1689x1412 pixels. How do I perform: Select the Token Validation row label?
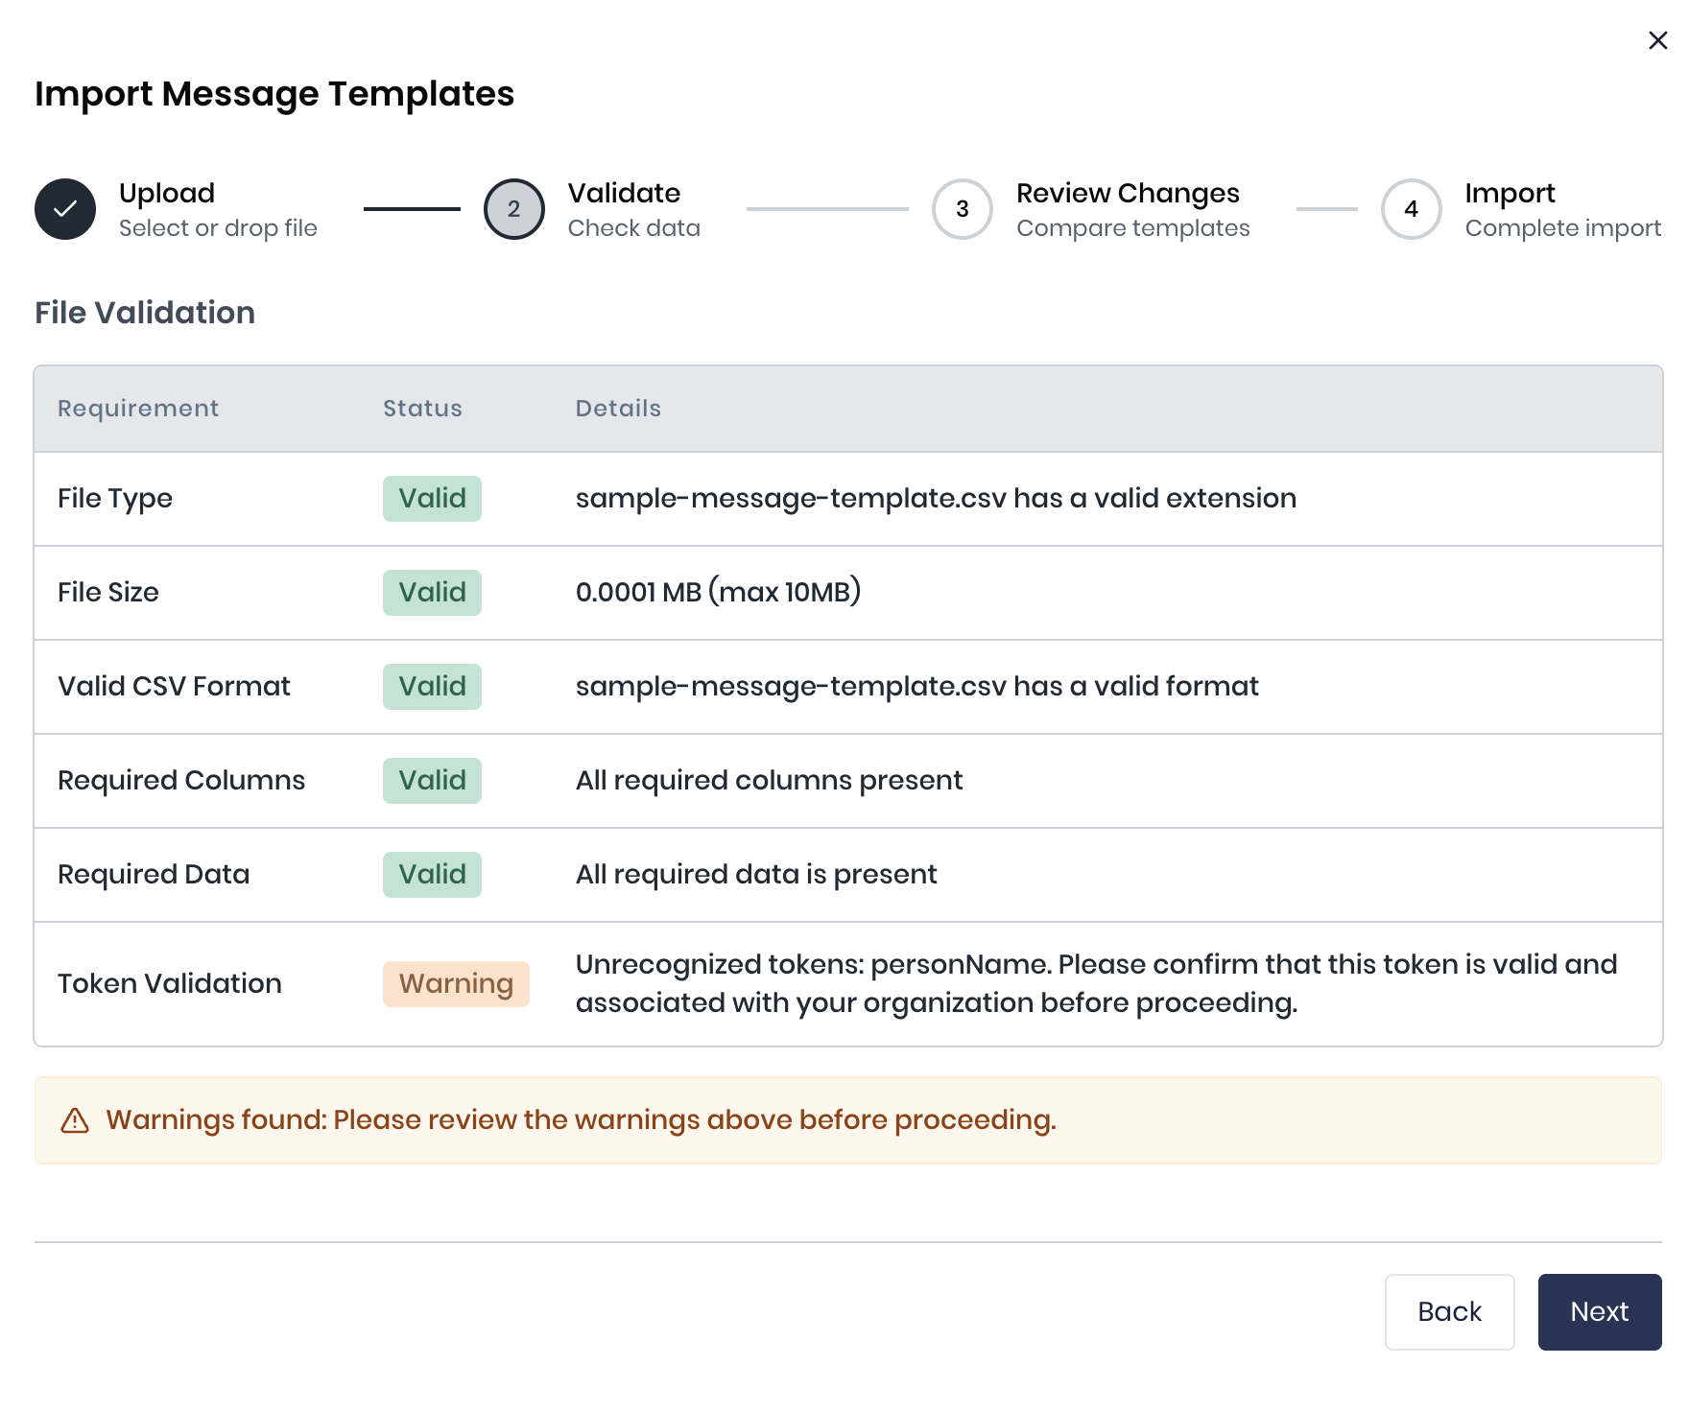pyautogui.click(x=170, y=984)
